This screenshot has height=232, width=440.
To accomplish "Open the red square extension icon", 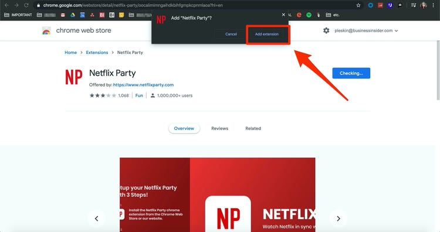I will point(380,5).
